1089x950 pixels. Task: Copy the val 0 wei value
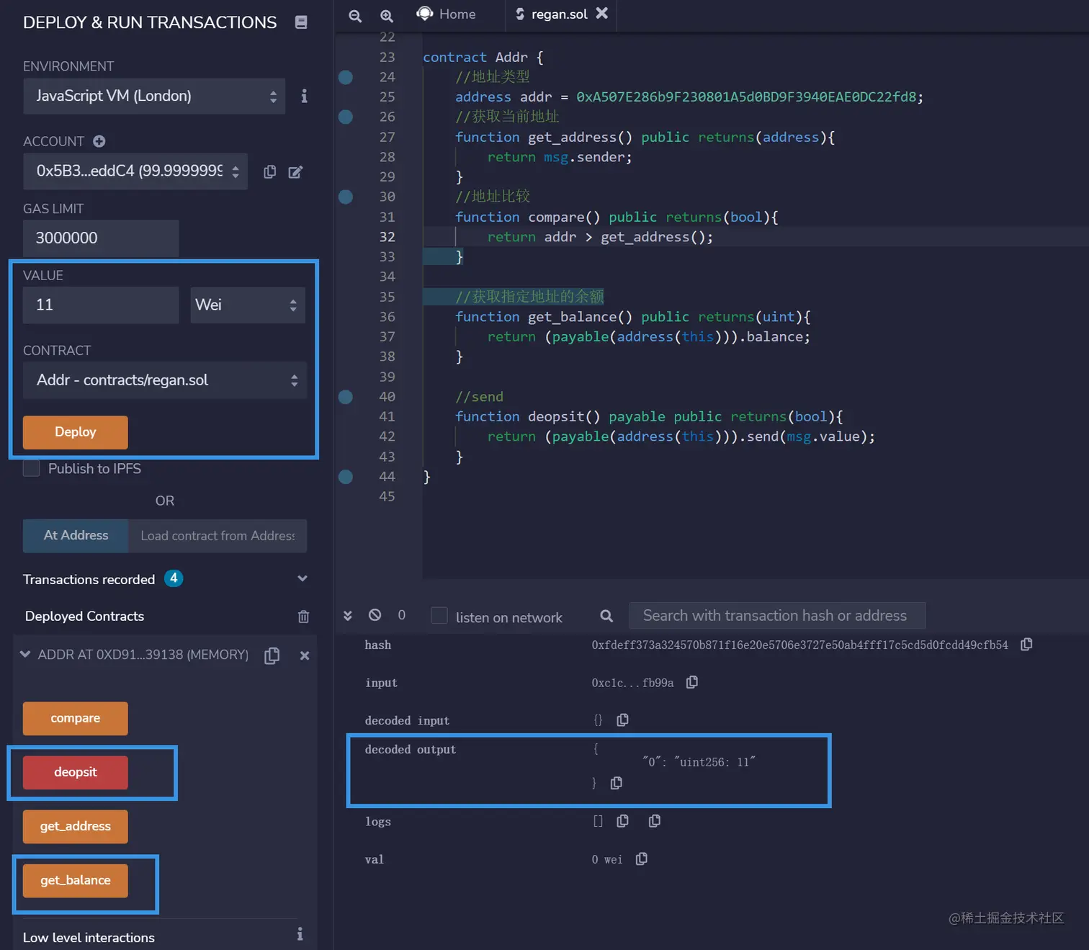pyautogui.click(x=642, y=859)
